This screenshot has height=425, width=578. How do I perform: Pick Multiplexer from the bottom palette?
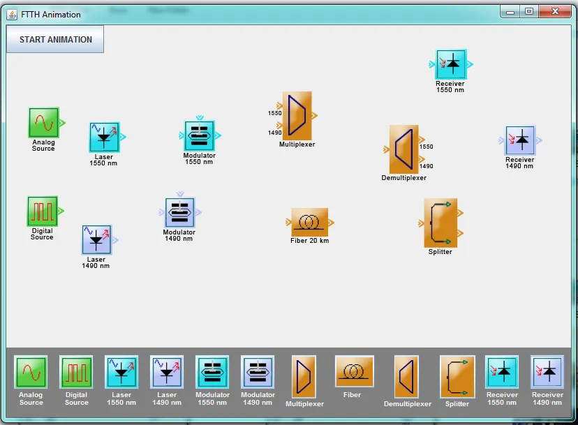304,377
